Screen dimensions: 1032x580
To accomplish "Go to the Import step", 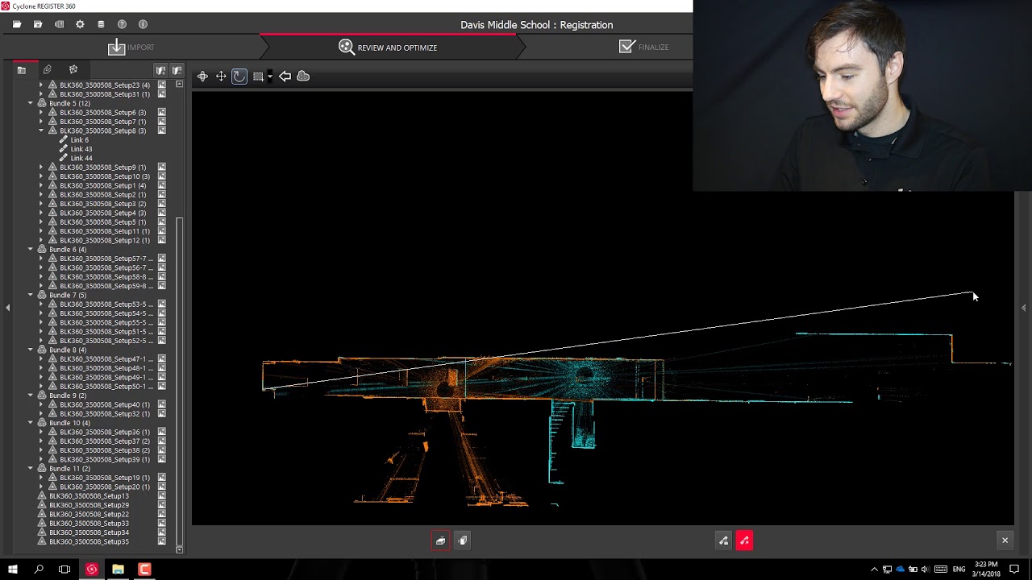I will click(131, 47).
